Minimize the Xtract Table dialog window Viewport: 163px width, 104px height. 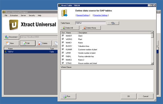point(149,5)
